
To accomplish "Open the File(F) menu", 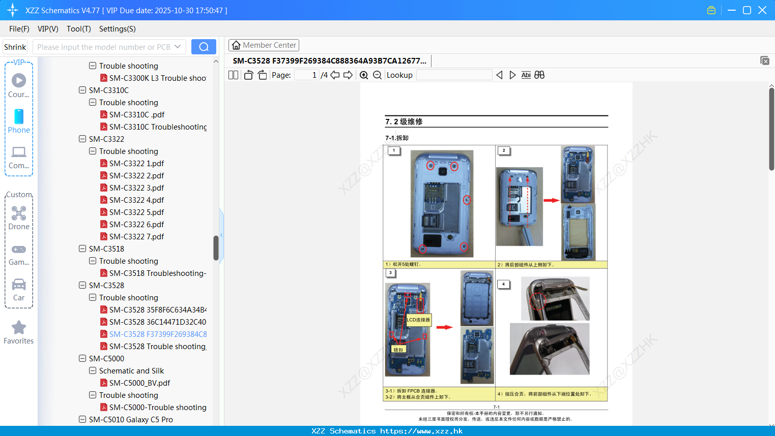I will [19, 29].
